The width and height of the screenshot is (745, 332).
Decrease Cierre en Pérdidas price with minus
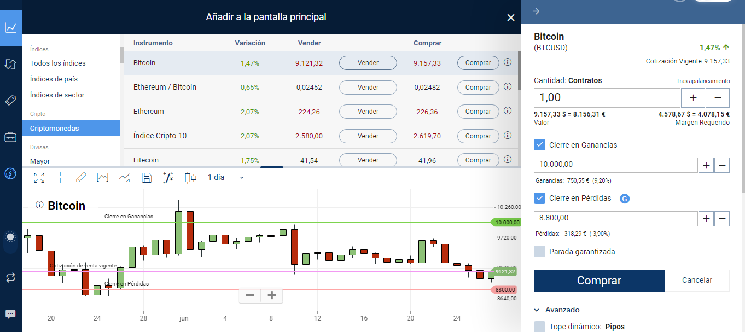tap(722, 219)
